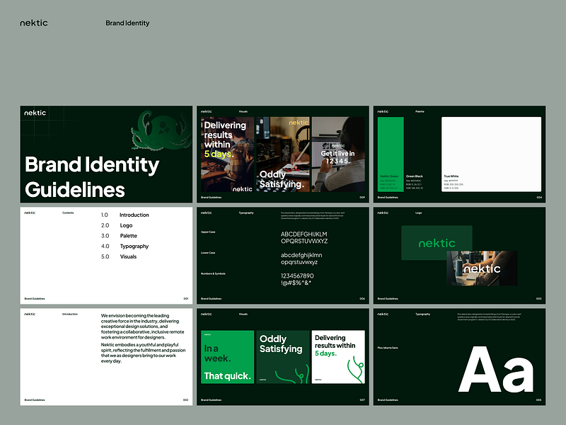The image size is (566, 425).
Task: Click the We envision becoming the leading paragraph
Action: (143, 327)
